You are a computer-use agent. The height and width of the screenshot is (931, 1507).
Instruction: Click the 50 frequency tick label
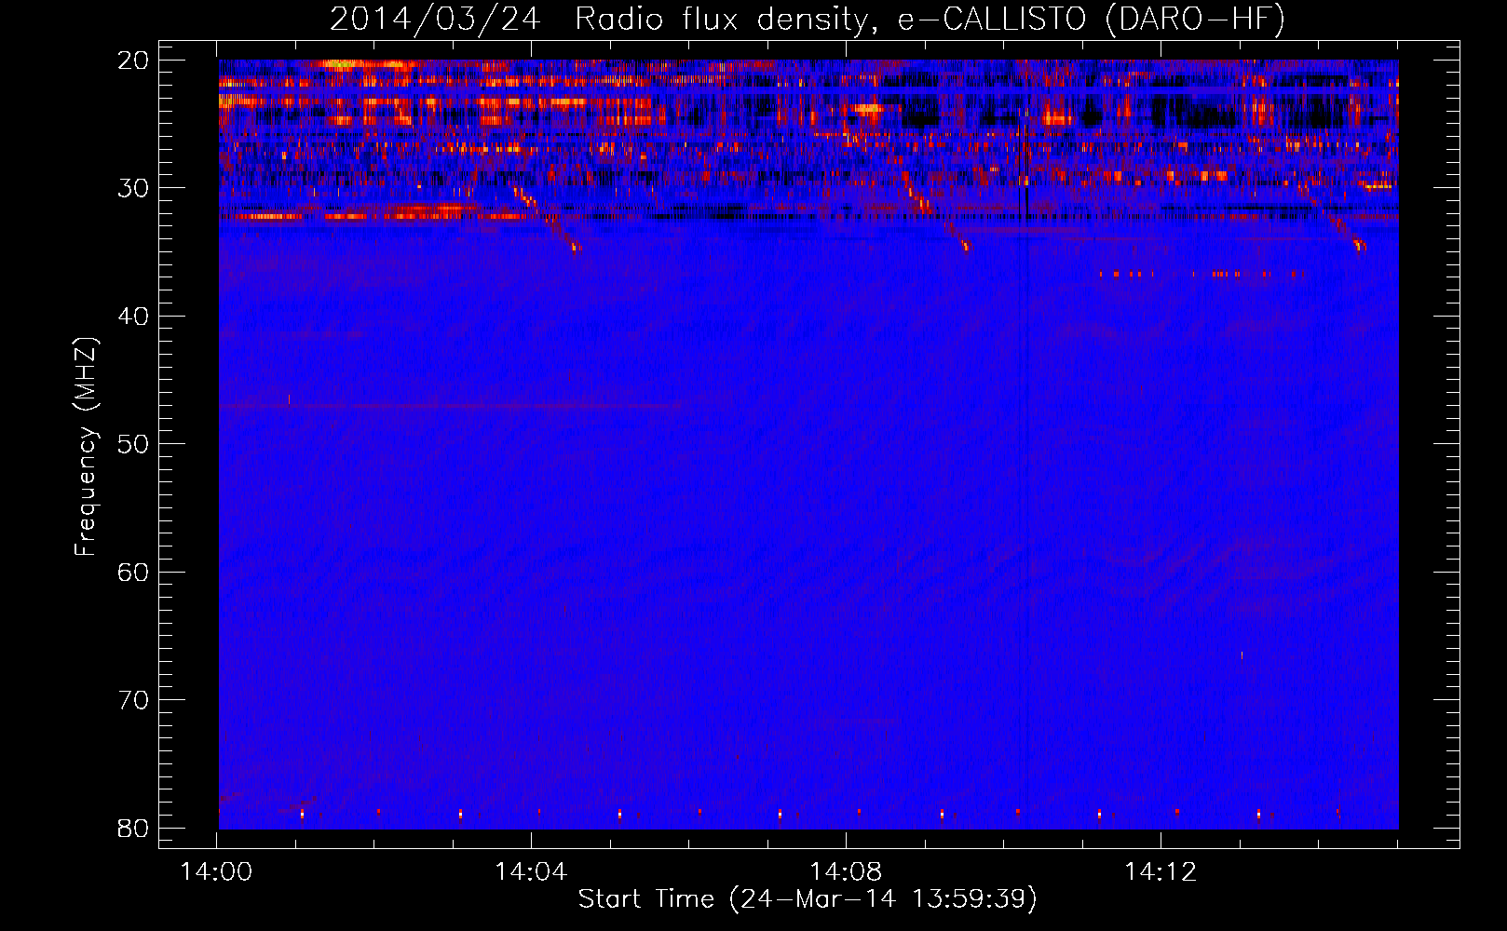click(134, 444)
